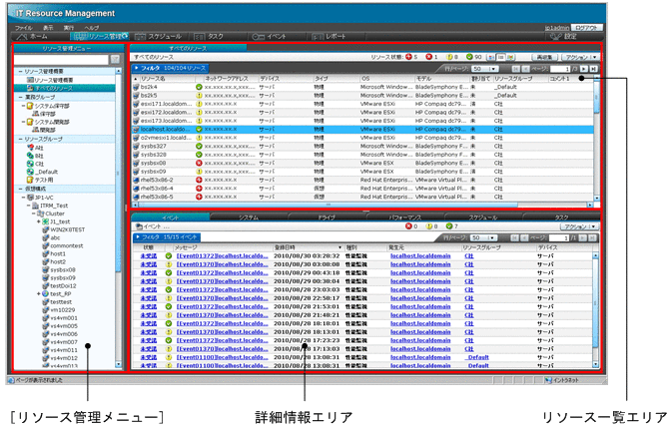
Task: Click the resource menu search input field
Action: tap(61, 60)
